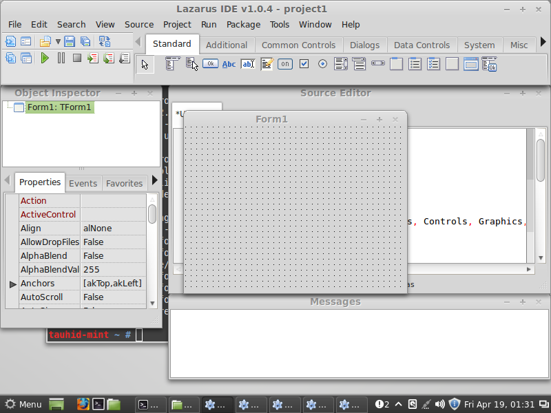The width and height of the screenshot is (551, 413).
Task: Click the Stop debug button
Action: pos(77,58)
